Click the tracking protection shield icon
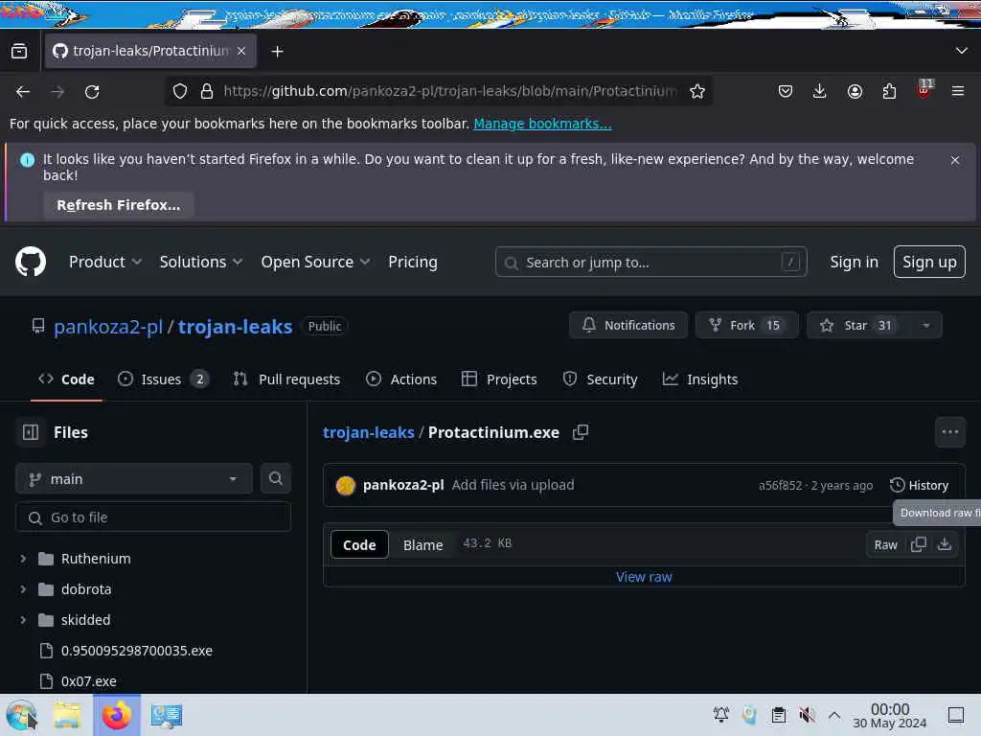 (x=180, y=91)
